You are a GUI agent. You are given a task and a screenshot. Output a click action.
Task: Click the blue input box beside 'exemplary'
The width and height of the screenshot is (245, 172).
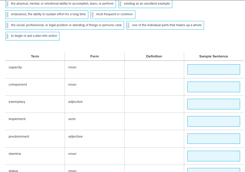214,104
